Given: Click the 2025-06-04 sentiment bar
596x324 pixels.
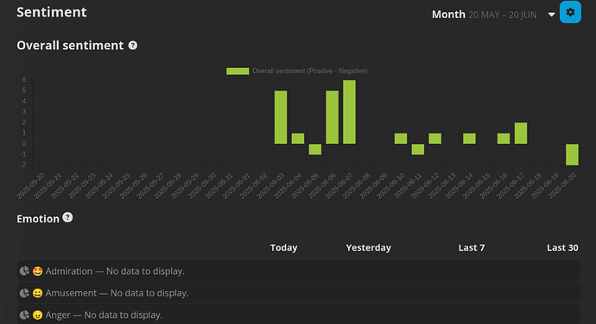Looking at the screenshot, I should click(298, 139).
